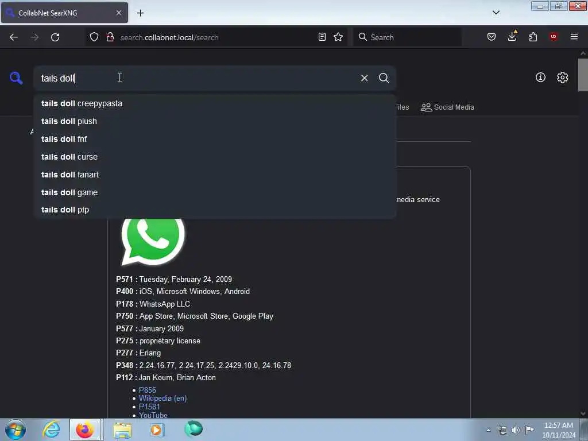Choose suggestion tails doll pfp

click(215, 210)
